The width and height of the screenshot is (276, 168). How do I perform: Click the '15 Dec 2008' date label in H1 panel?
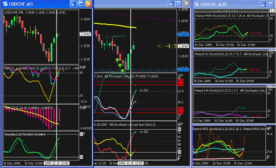[202, 81]
